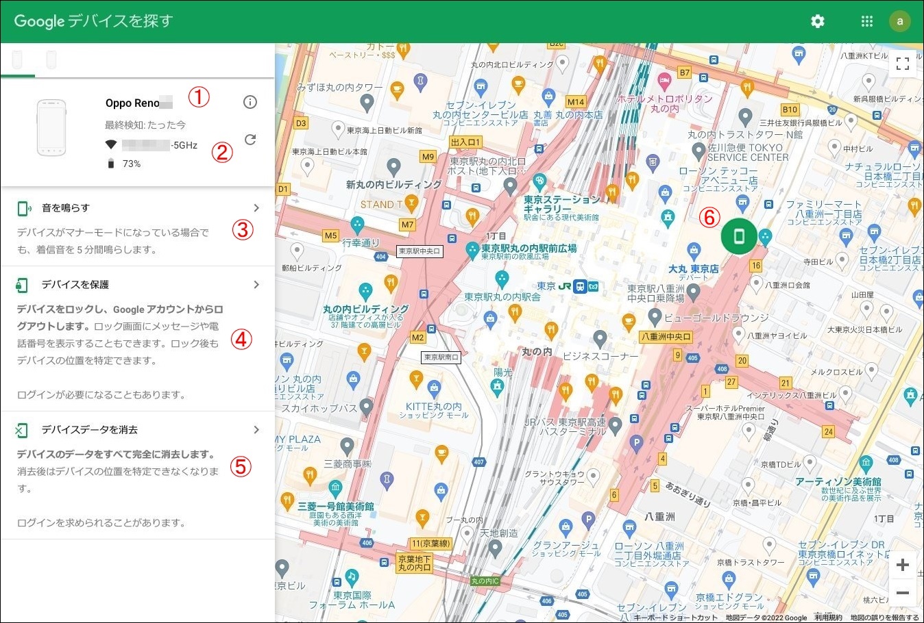Expand the デバイスを保護 chevron
The width and height of the screenshot is (924, 623).
pos(256,284)
